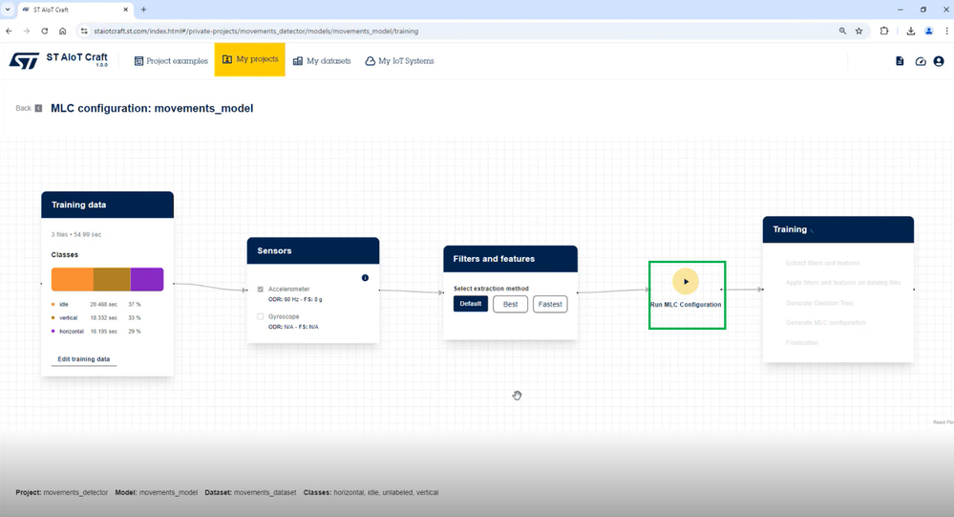Click the browser address bar URL
This screenshot has width=954, height=517.
pos(256,31)
